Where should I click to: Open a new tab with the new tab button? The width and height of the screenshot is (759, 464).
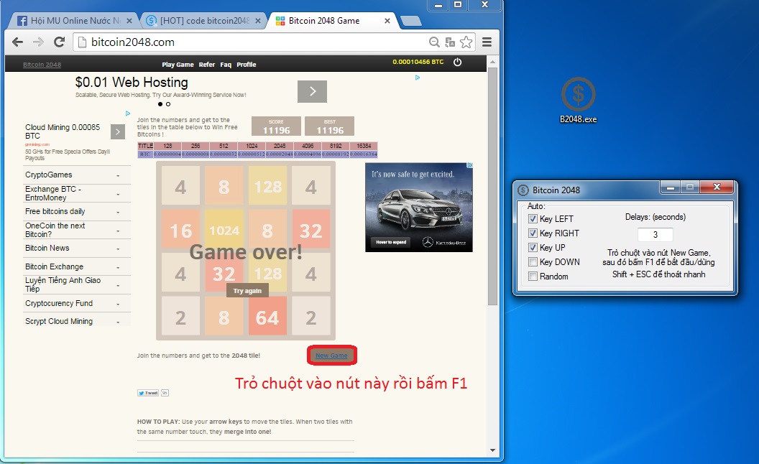click(x=411, y=21)
